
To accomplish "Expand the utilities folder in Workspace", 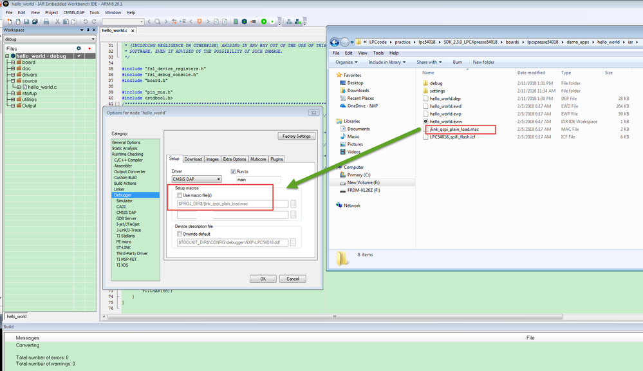I will (x=13, y=99).
